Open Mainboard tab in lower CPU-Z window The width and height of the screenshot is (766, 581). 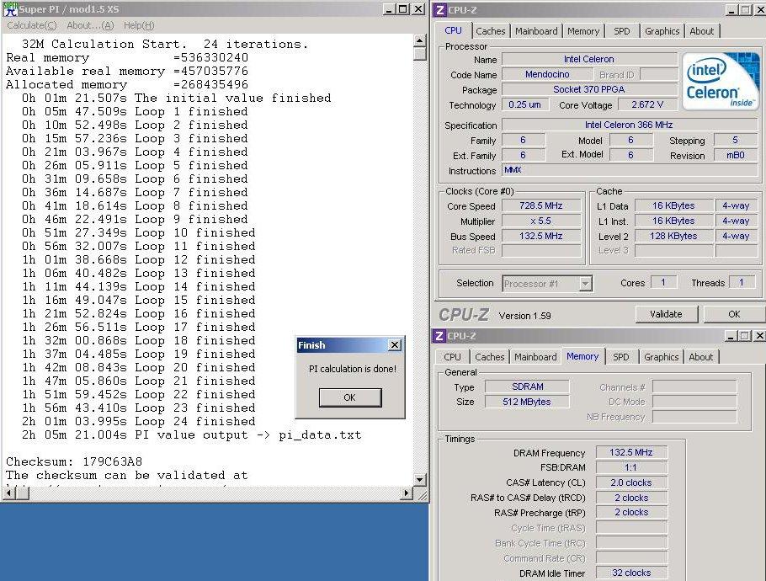point(535,357)
